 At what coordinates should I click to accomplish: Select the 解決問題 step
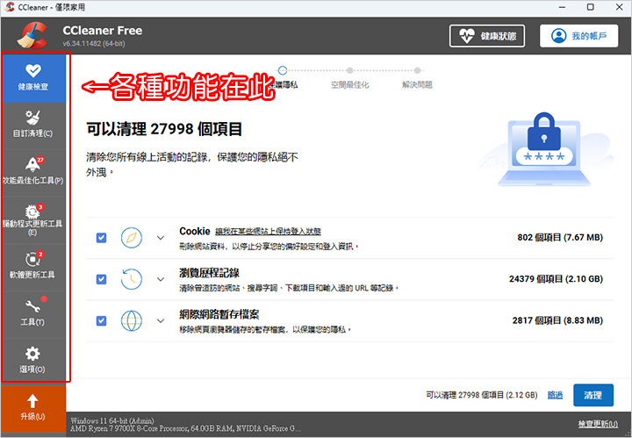click(x=417, y=84)
